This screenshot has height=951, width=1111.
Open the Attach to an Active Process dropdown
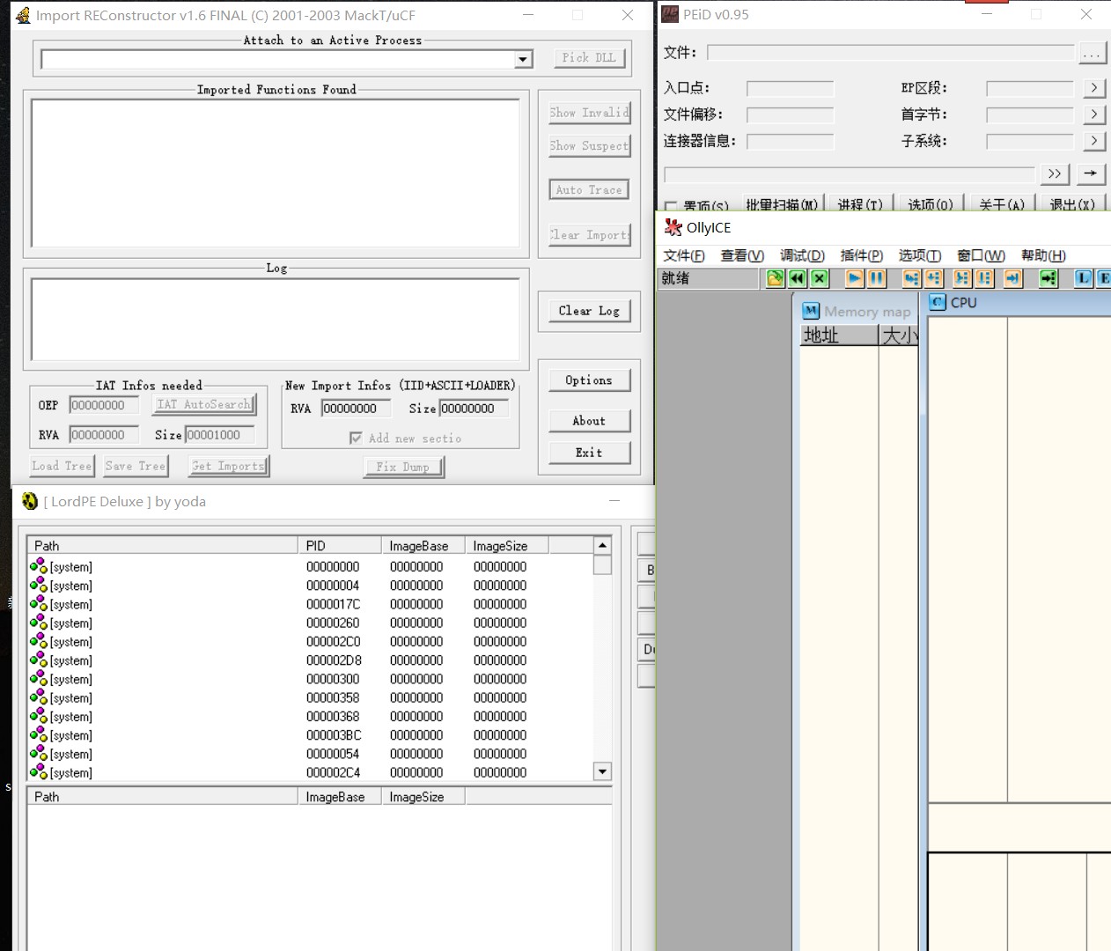click(x=523, y=59)
